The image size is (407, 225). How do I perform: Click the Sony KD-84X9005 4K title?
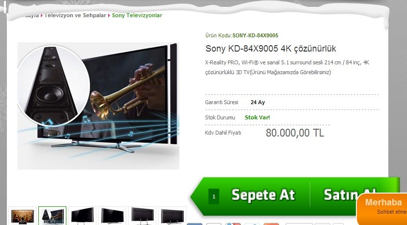click(271, 49)
